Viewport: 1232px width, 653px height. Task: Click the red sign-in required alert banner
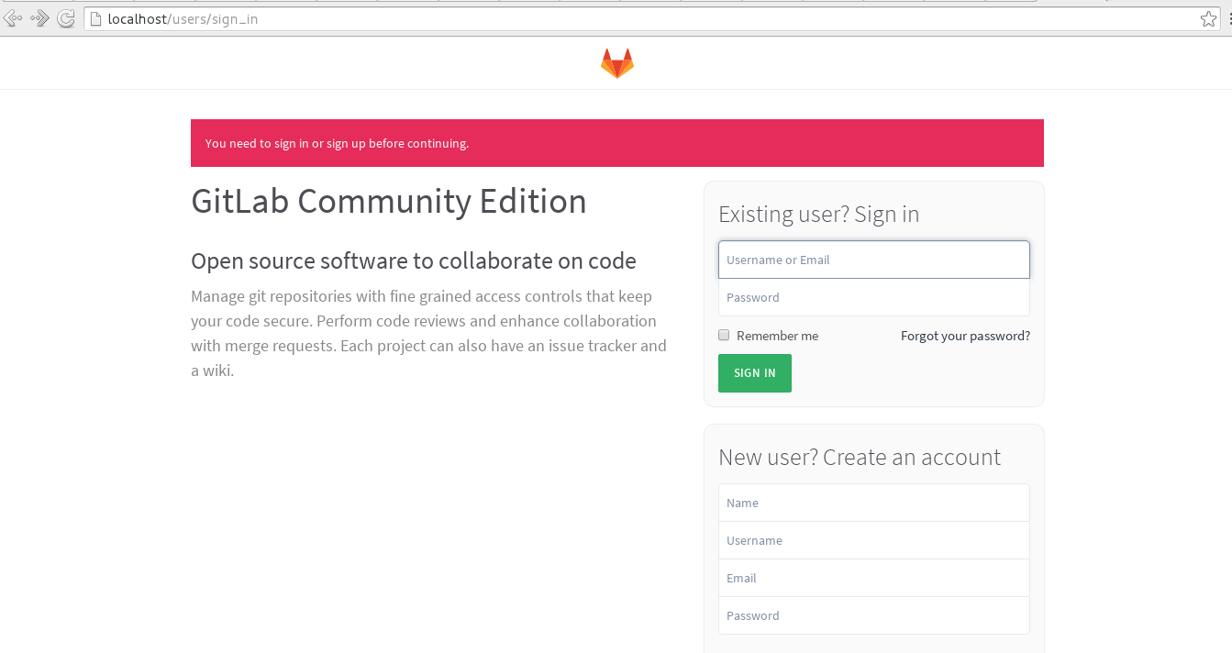[x=616, y=143]
